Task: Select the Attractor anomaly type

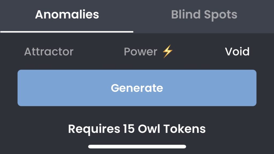Action: click(x=49, y=52)
